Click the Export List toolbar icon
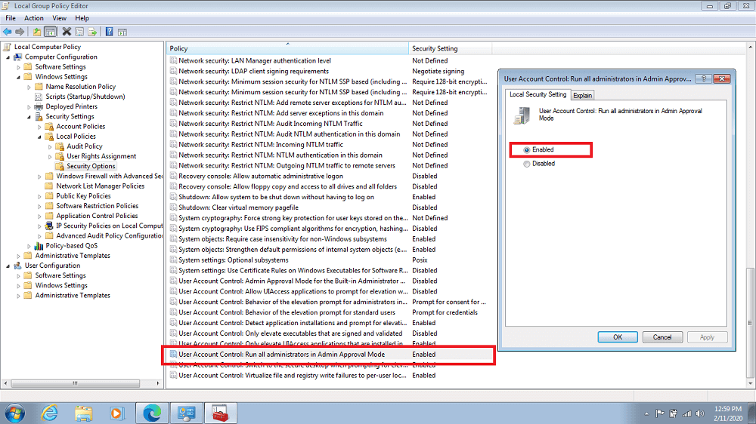The width and height of the screenshot is (756, 424). (x=92, y=32)
